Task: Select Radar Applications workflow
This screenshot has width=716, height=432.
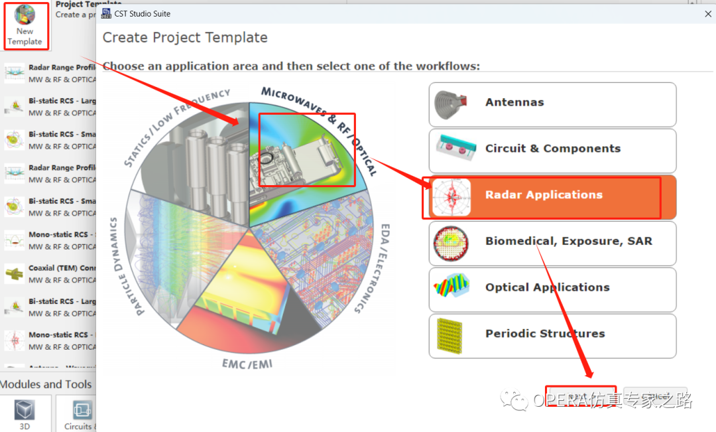Action: point(552,197)
